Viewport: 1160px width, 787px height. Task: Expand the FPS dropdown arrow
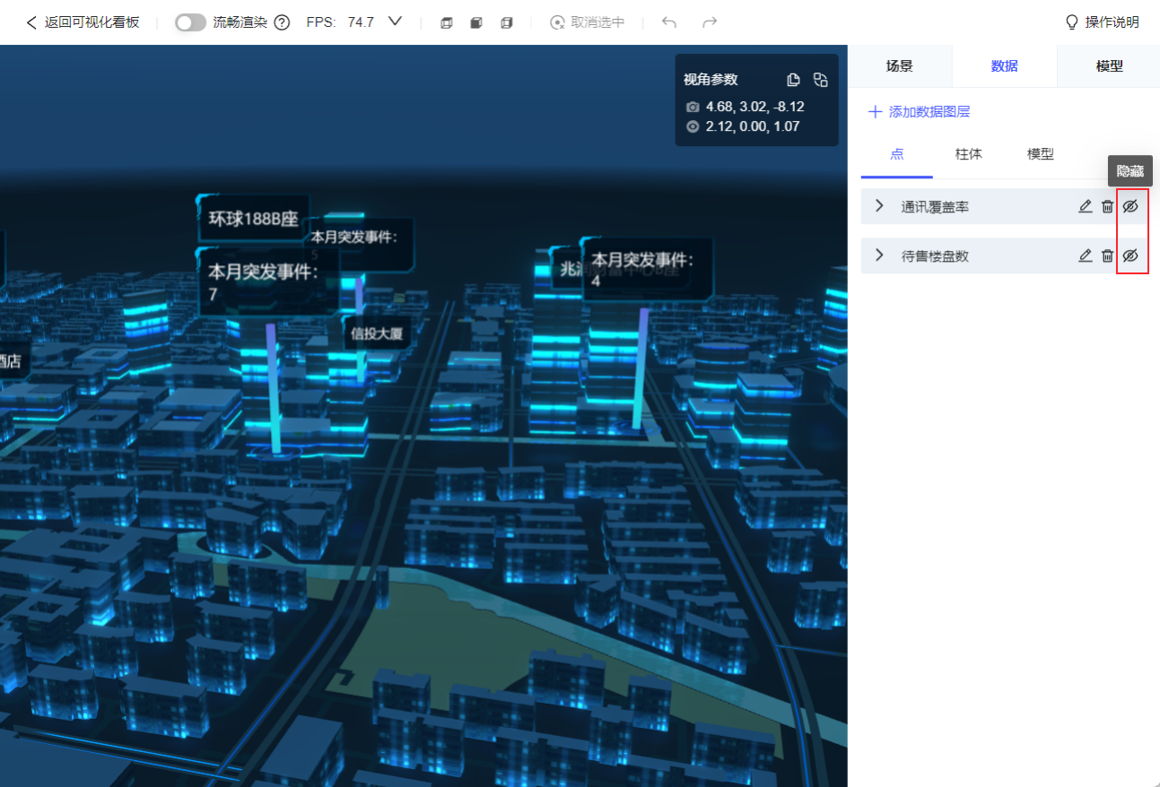pyautogui.click(x=395, y=22)
